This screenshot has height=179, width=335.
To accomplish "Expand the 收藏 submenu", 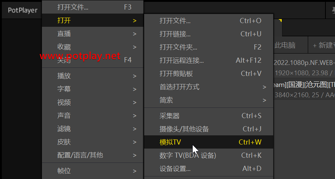I will click(93, 47).
